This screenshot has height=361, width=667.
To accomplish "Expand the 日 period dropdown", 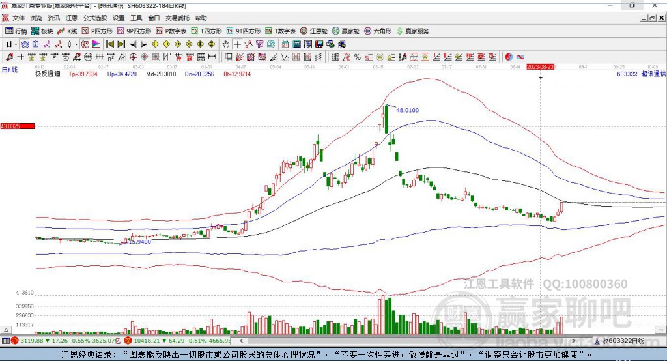I will [x=16, y=44].
